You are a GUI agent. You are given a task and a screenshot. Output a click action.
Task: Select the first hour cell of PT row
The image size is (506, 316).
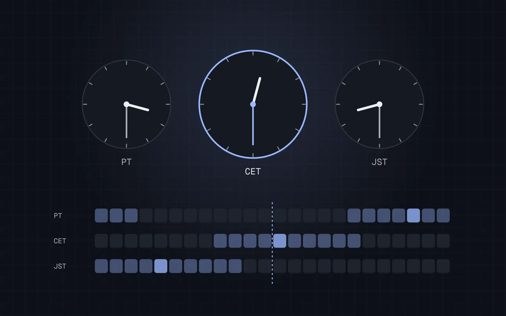pos(101,216)
